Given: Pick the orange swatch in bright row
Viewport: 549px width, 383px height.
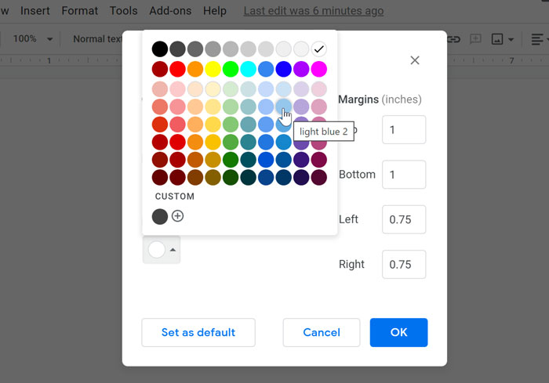Looking at the screenshot, I should click(x=195, y=69).
